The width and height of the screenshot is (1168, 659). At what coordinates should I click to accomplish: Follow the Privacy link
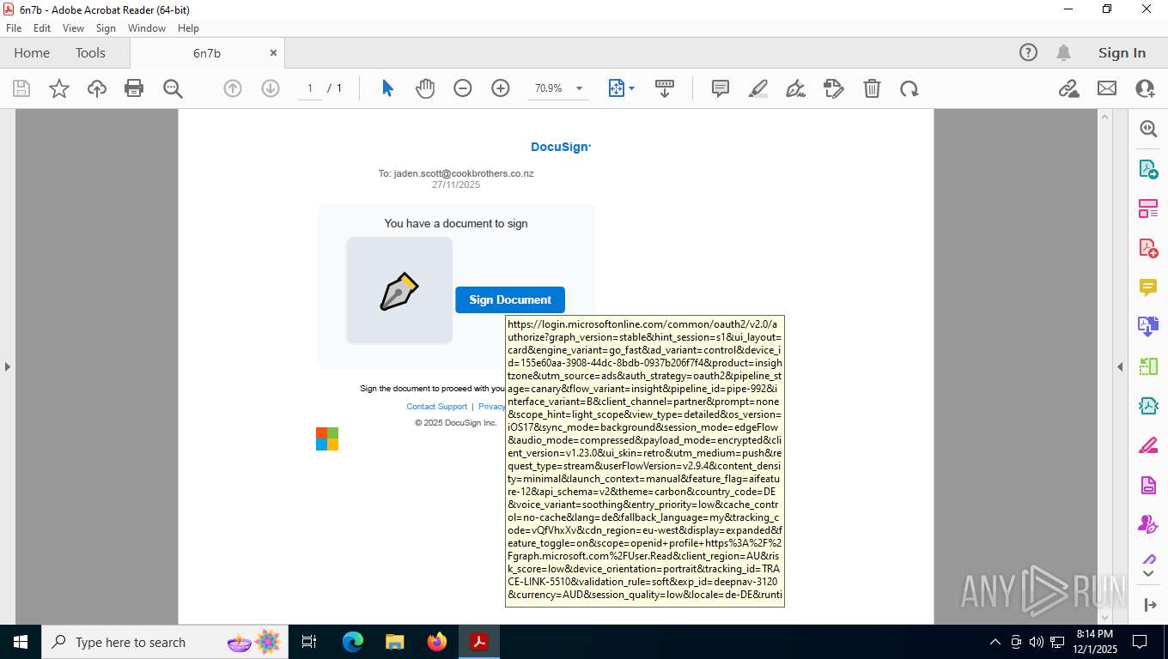tap(492, 407)
